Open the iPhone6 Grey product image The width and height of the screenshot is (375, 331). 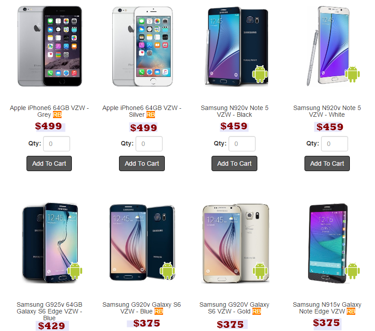point(50,46)
